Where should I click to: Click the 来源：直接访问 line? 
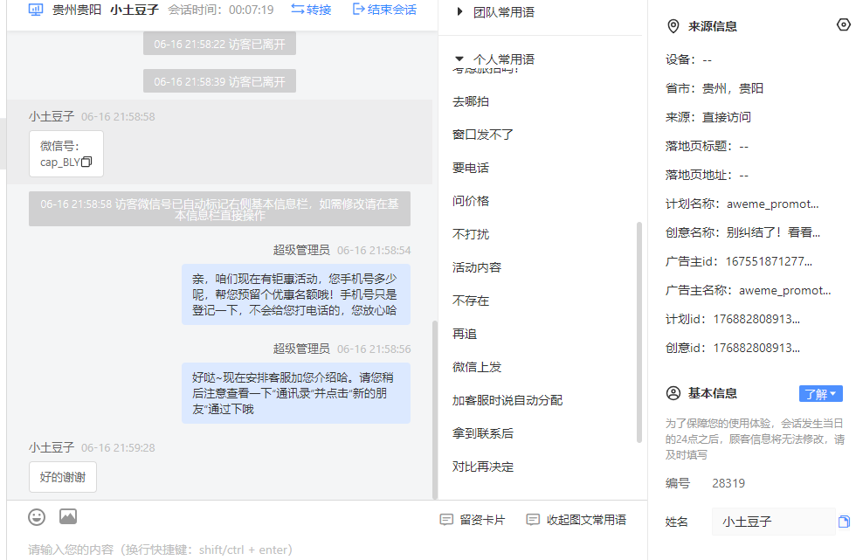[708, 117]
